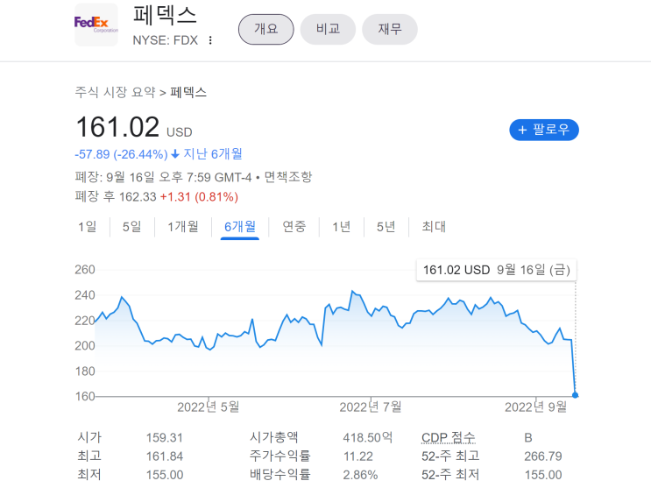Select the 비교 compare chip
The height and width of the screenshot is (488, 651).
pos(328,29)
